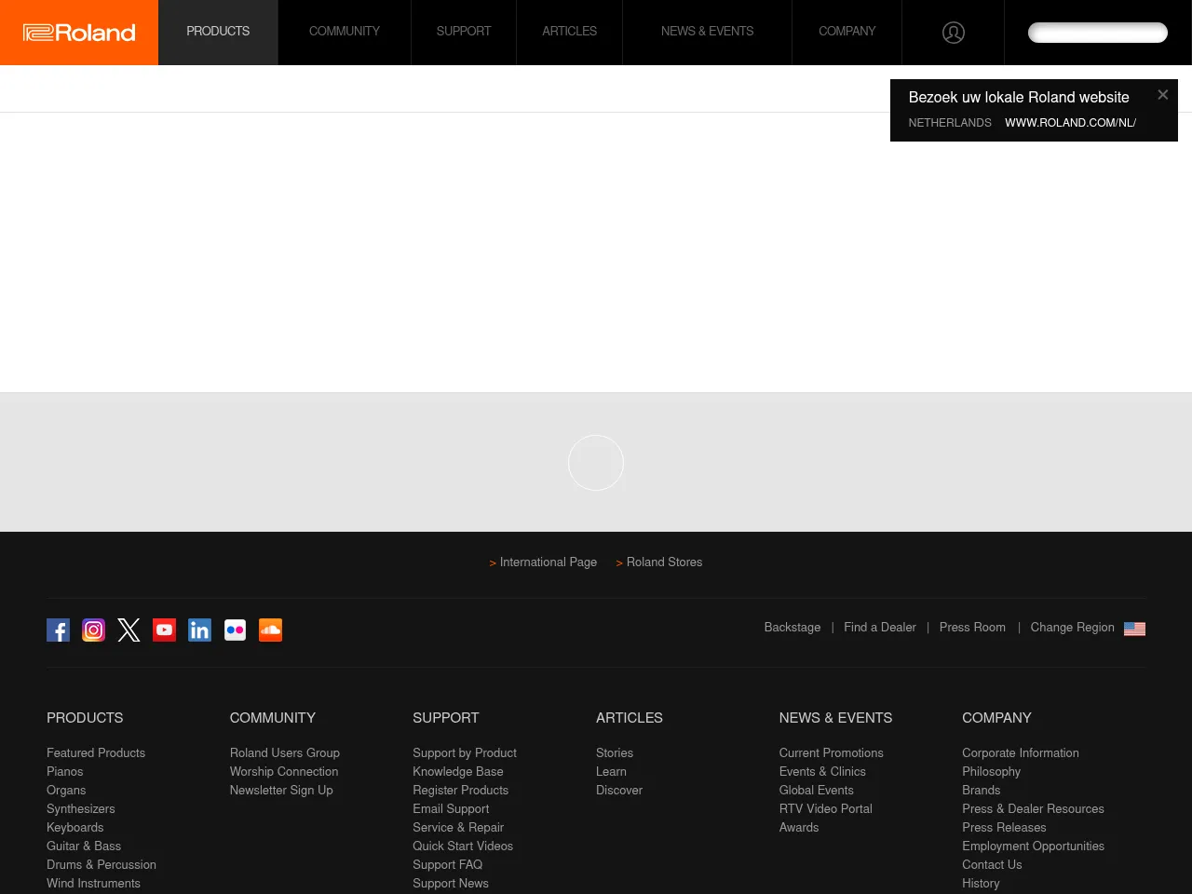Click the X (Twitter) social icon
This screenshot has width=1192, height=894.
129,630
